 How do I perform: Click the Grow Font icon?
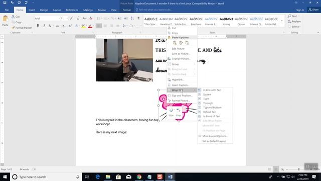(x=71, y=19)
